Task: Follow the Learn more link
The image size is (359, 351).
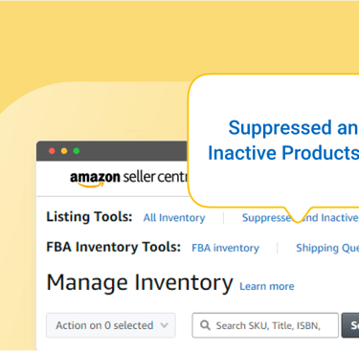Action: click(x=267, y=286)
